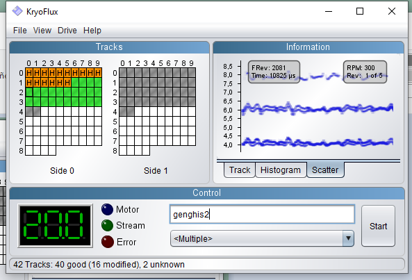The height and width of the screenshot is (280, 412).
Task: Select Side 1 track 0 gray cell
Action: point(123,73)
